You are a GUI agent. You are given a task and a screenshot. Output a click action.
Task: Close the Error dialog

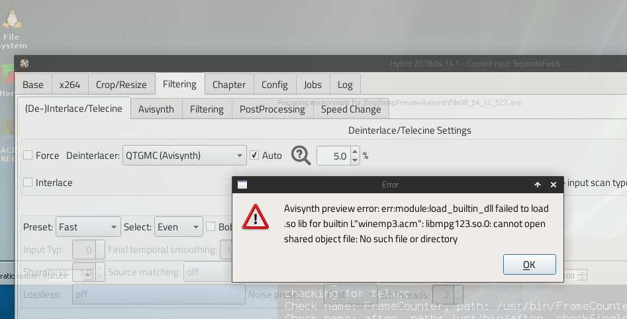(x=554, y=185)
